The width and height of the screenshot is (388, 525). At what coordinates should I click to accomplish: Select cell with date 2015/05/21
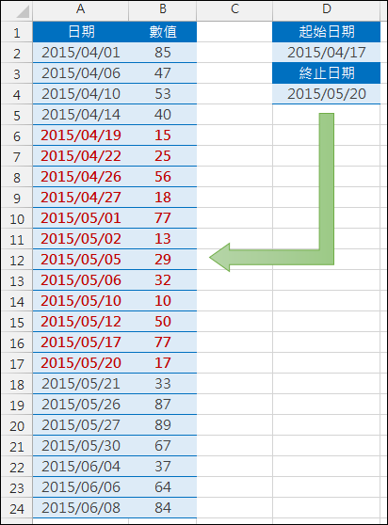(x=80, y=384)
